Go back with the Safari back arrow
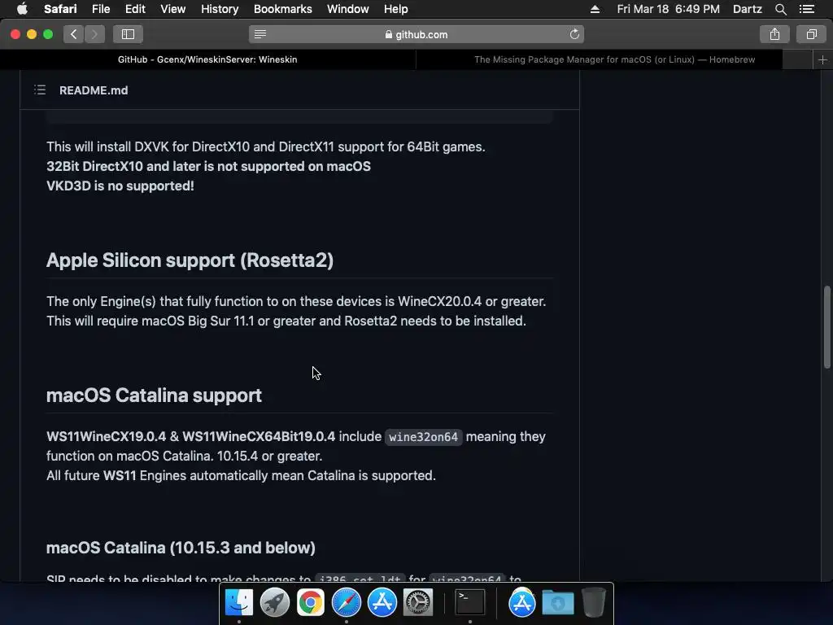The width and height of the screenshot is (833, 625). pyautogui.click(x=74, y=34)
